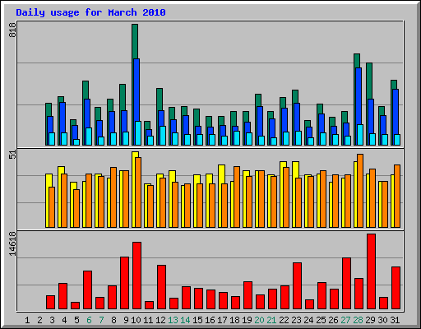Select day label 25 on x-axis
Image resolution: width=421 pixels, height=329 pixels.
321,320
